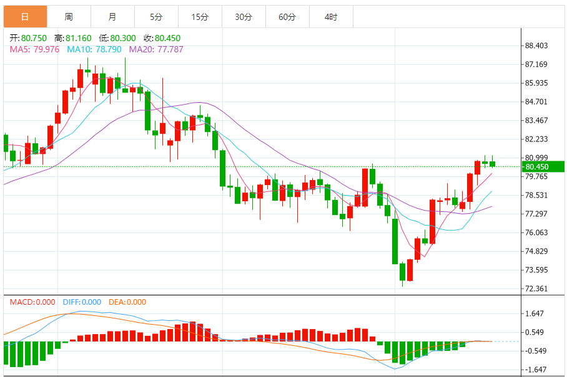Click the 78.531 price axis label
Viewport: 567px width, 377px height.
[x=536, y=195]
